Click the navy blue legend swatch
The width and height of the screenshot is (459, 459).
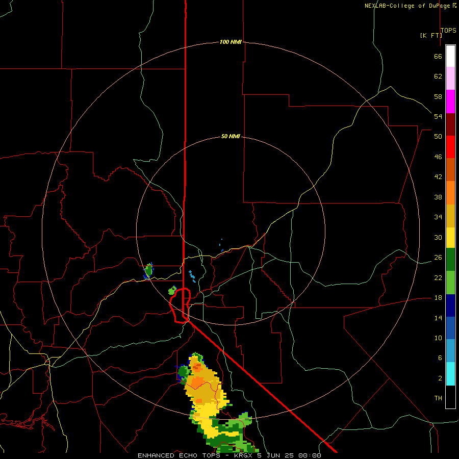450,305
